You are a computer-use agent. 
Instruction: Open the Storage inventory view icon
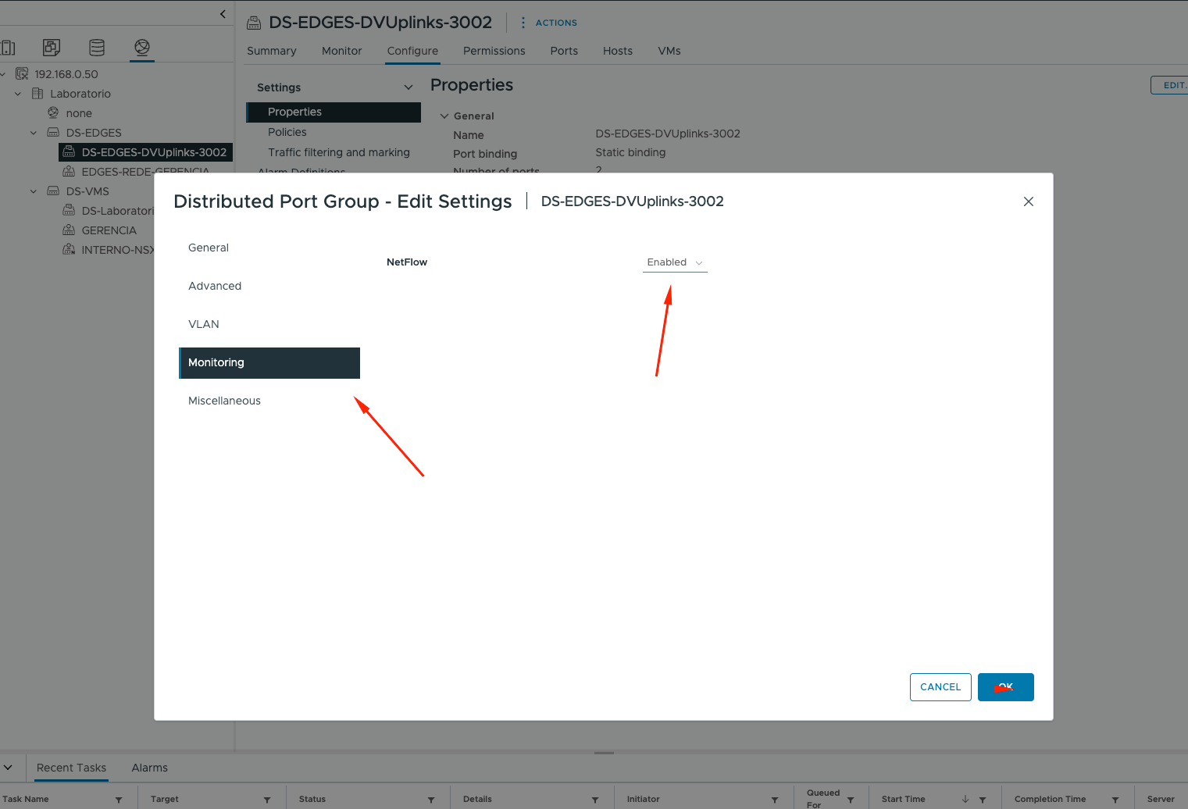click(97, 48)
